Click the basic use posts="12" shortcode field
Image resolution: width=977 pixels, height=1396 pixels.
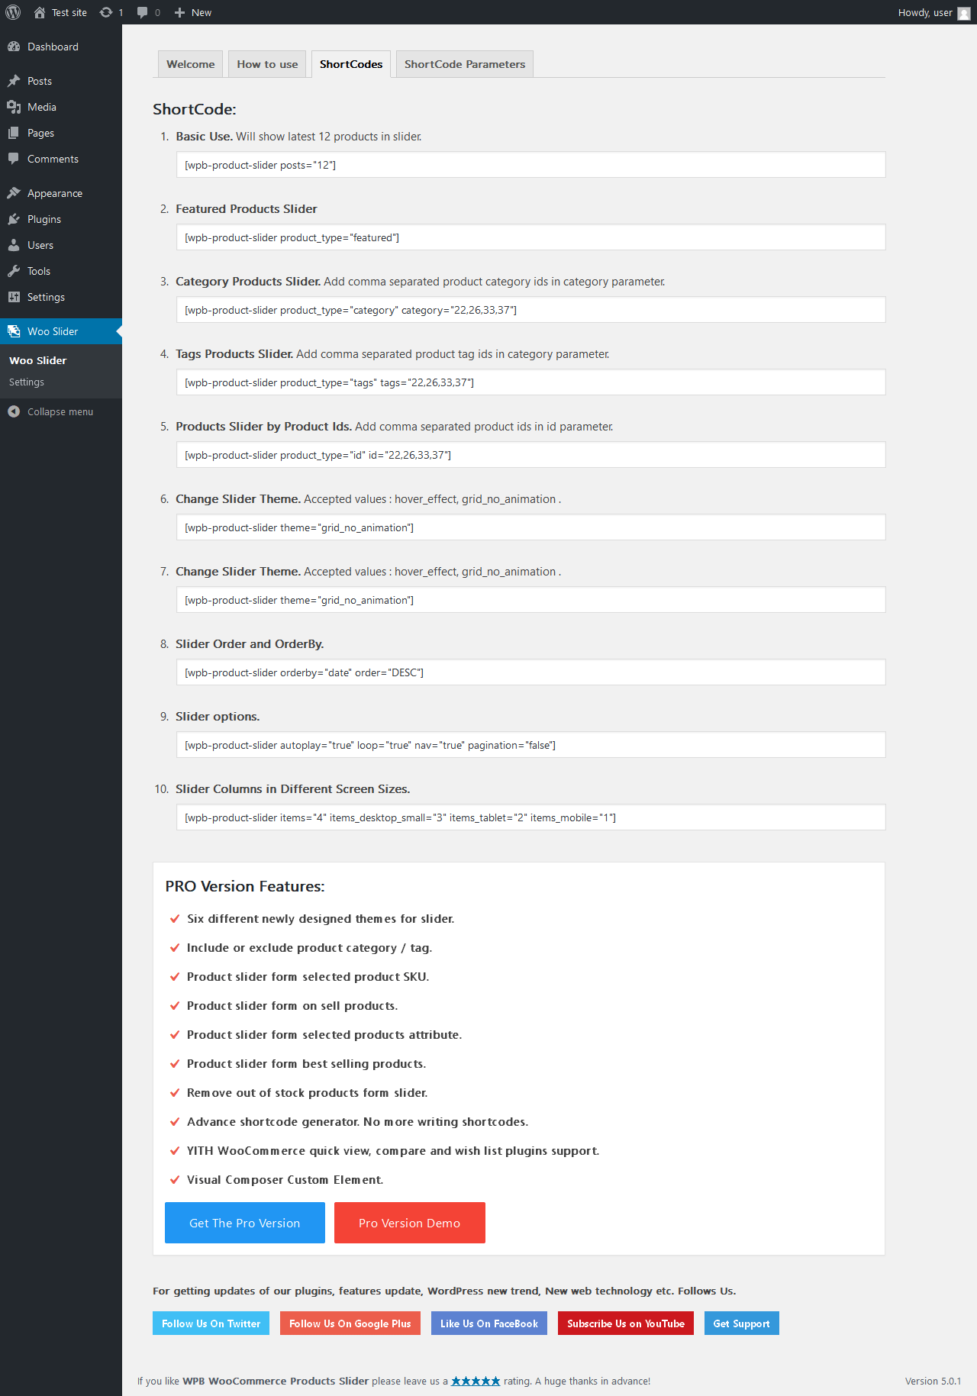coord(530,165)
